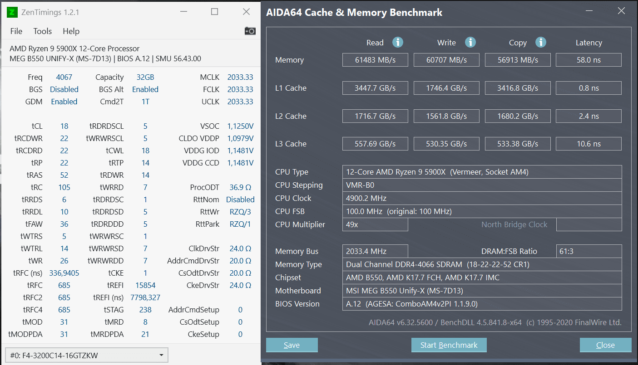Image resolution: width=638 pixels, height=365 pixels.
Task: Click the Close button in AIDA64
Action: tap(605, 345)
